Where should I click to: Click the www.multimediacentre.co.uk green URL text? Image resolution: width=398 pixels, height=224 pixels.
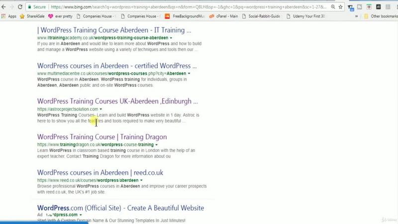[111, 73]
